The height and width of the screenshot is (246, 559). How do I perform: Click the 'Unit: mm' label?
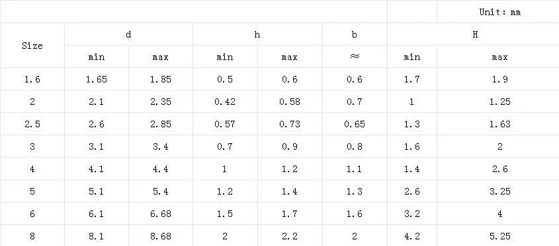500,12
